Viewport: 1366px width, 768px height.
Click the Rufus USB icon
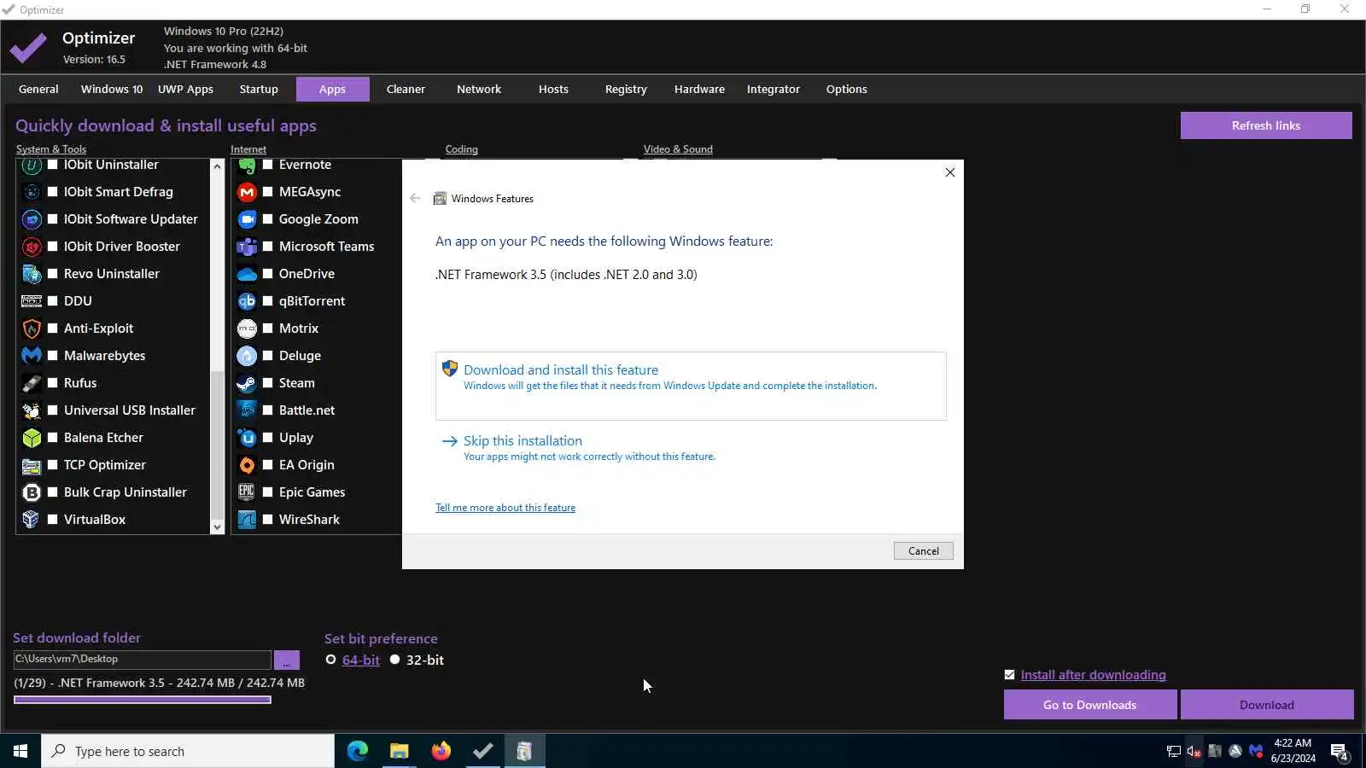click(x=32, y=383)
